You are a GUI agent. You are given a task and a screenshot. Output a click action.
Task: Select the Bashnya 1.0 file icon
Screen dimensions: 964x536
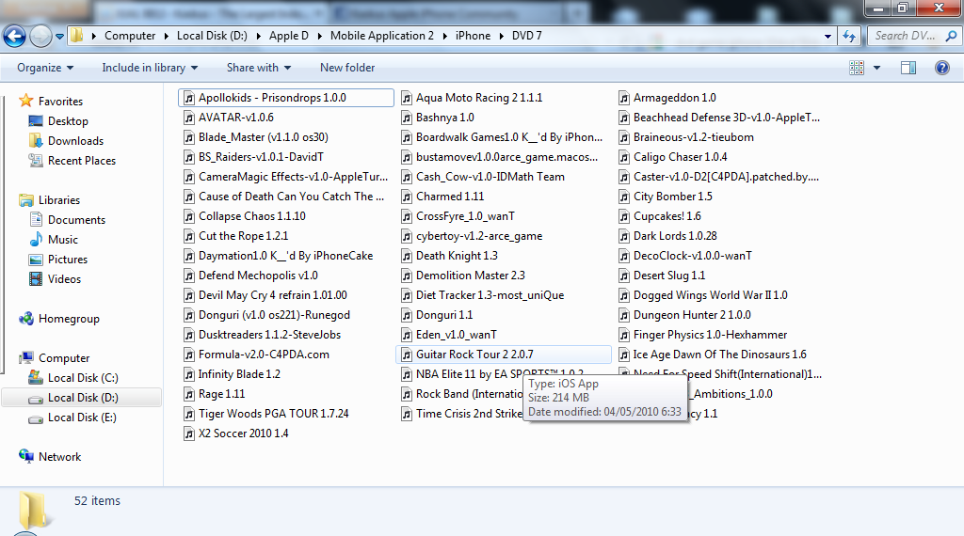[x=407, y=118]
